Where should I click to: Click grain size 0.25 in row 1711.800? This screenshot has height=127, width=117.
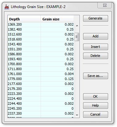(x=57, y=69)
